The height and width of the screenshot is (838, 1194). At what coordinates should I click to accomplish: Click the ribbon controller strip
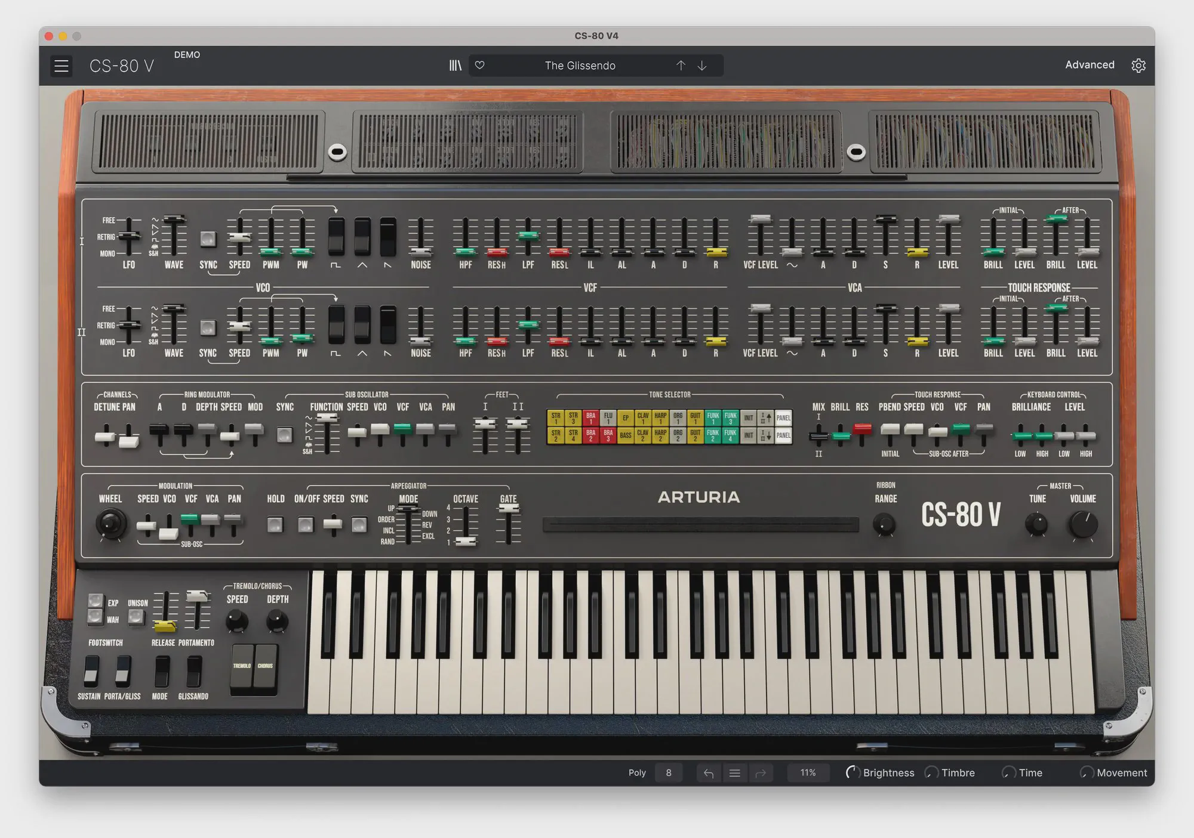click(700, 525)
